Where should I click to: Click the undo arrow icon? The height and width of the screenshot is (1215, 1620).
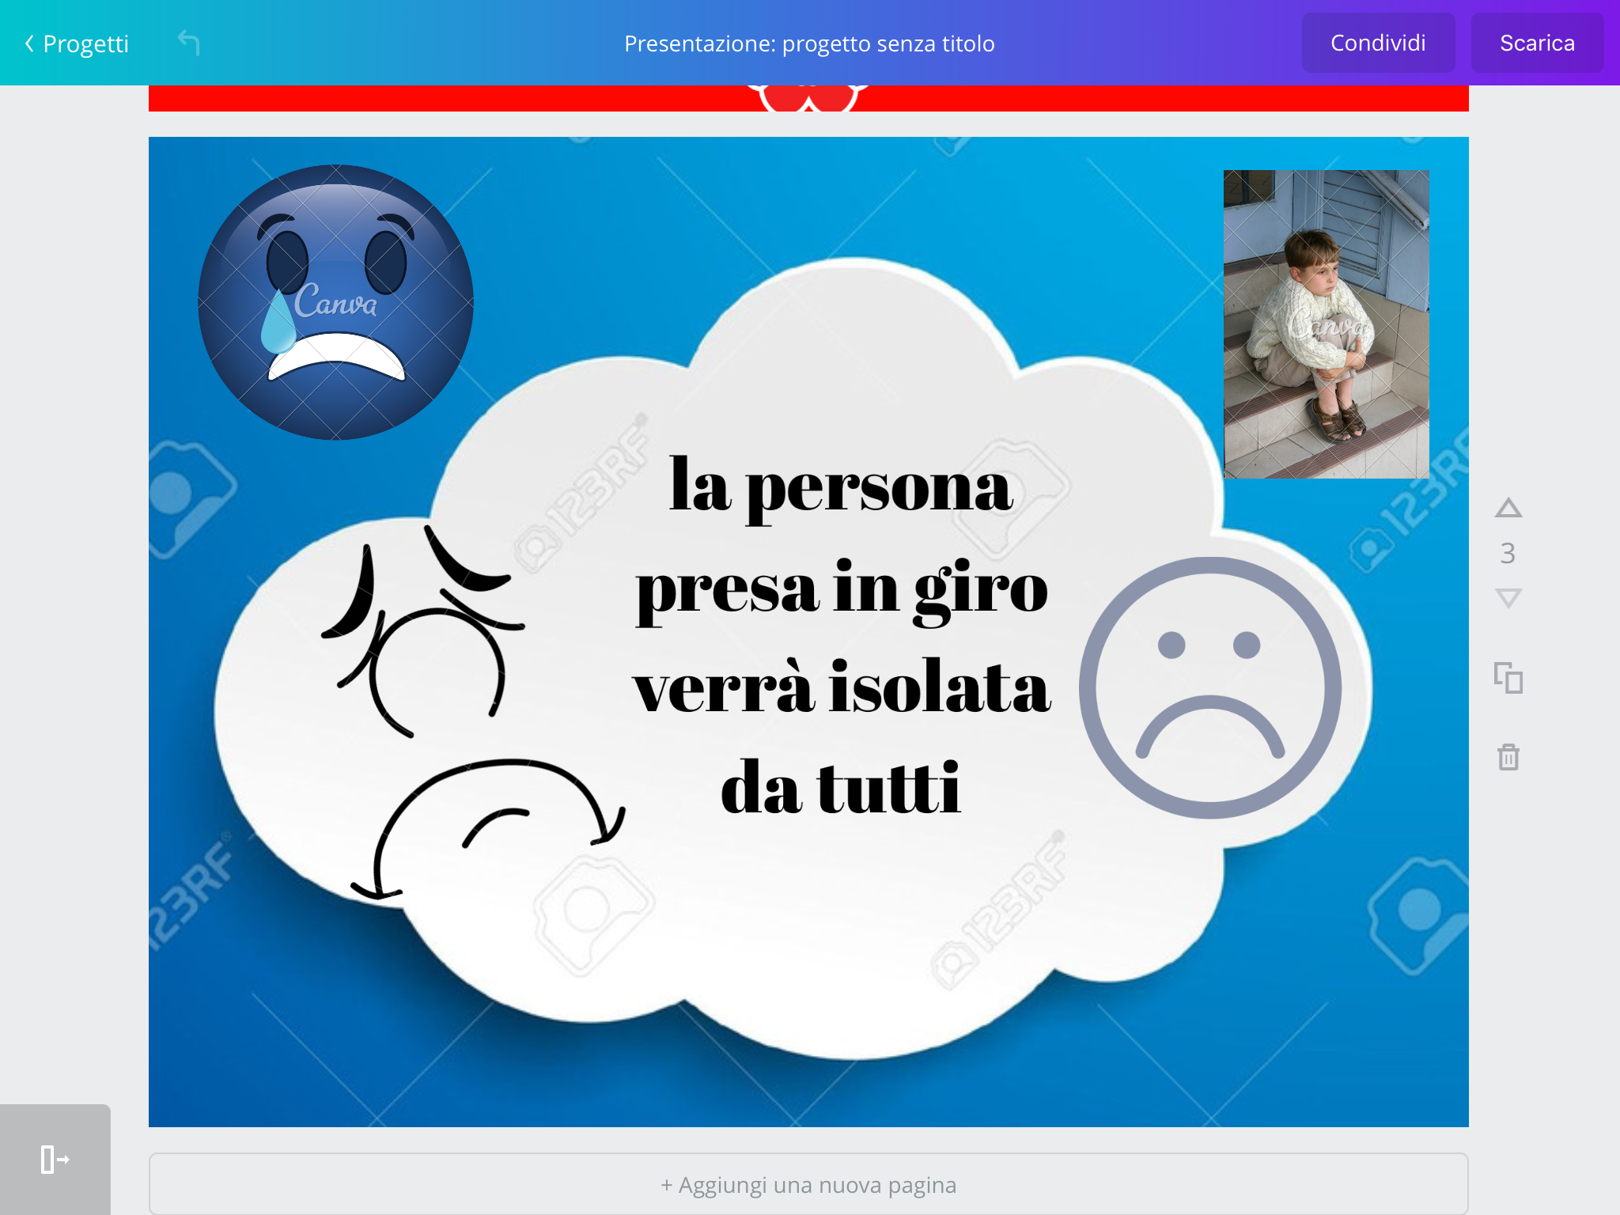189,43
